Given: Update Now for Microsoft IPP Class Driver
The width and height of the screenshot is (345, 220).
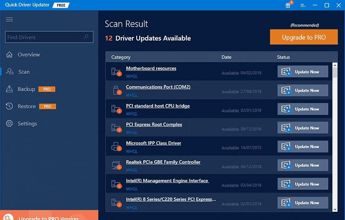Looking at the screenshot, I should pyautogui.click(x=303, y=147).
